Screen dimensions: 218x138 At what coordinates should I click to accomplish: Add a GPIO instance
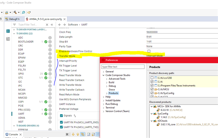[50, 74]
